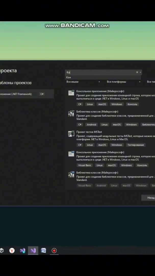This screenshot has height=276, width=155.
Task: Click the 'Тестирование' tag of the MSTest project
Action: click(x=136, y=145)
